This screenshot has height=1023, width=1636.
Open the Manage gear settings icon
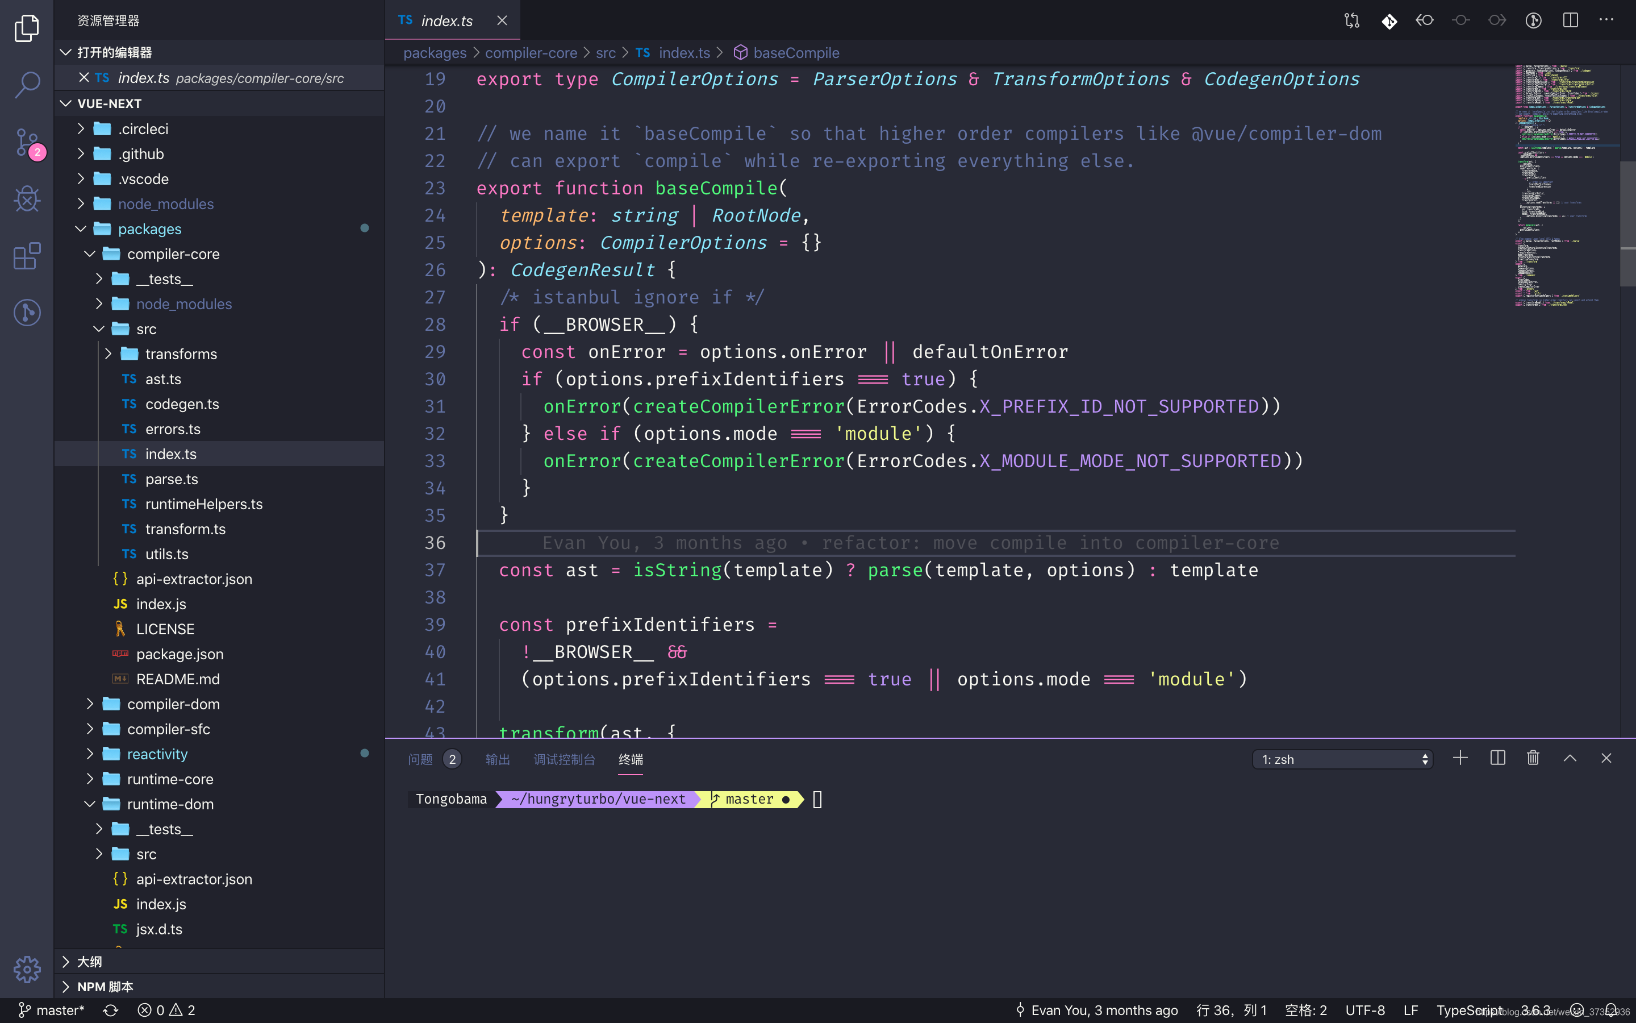[27, 970]
